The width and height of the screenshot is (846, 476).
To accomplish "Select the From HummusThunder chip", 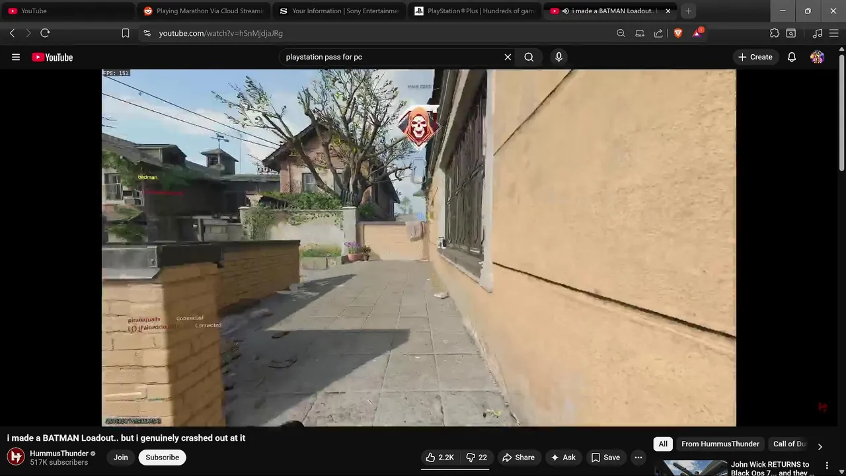I will click(x=720, y=444).
